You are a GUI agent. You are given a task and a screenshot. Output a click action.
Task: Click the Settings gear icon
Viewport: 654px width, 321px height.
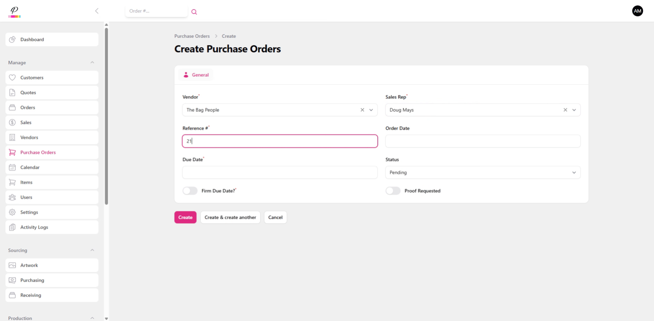12,212
